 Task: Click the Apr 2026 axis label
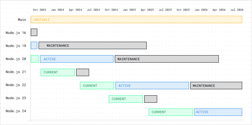point(219,10)
